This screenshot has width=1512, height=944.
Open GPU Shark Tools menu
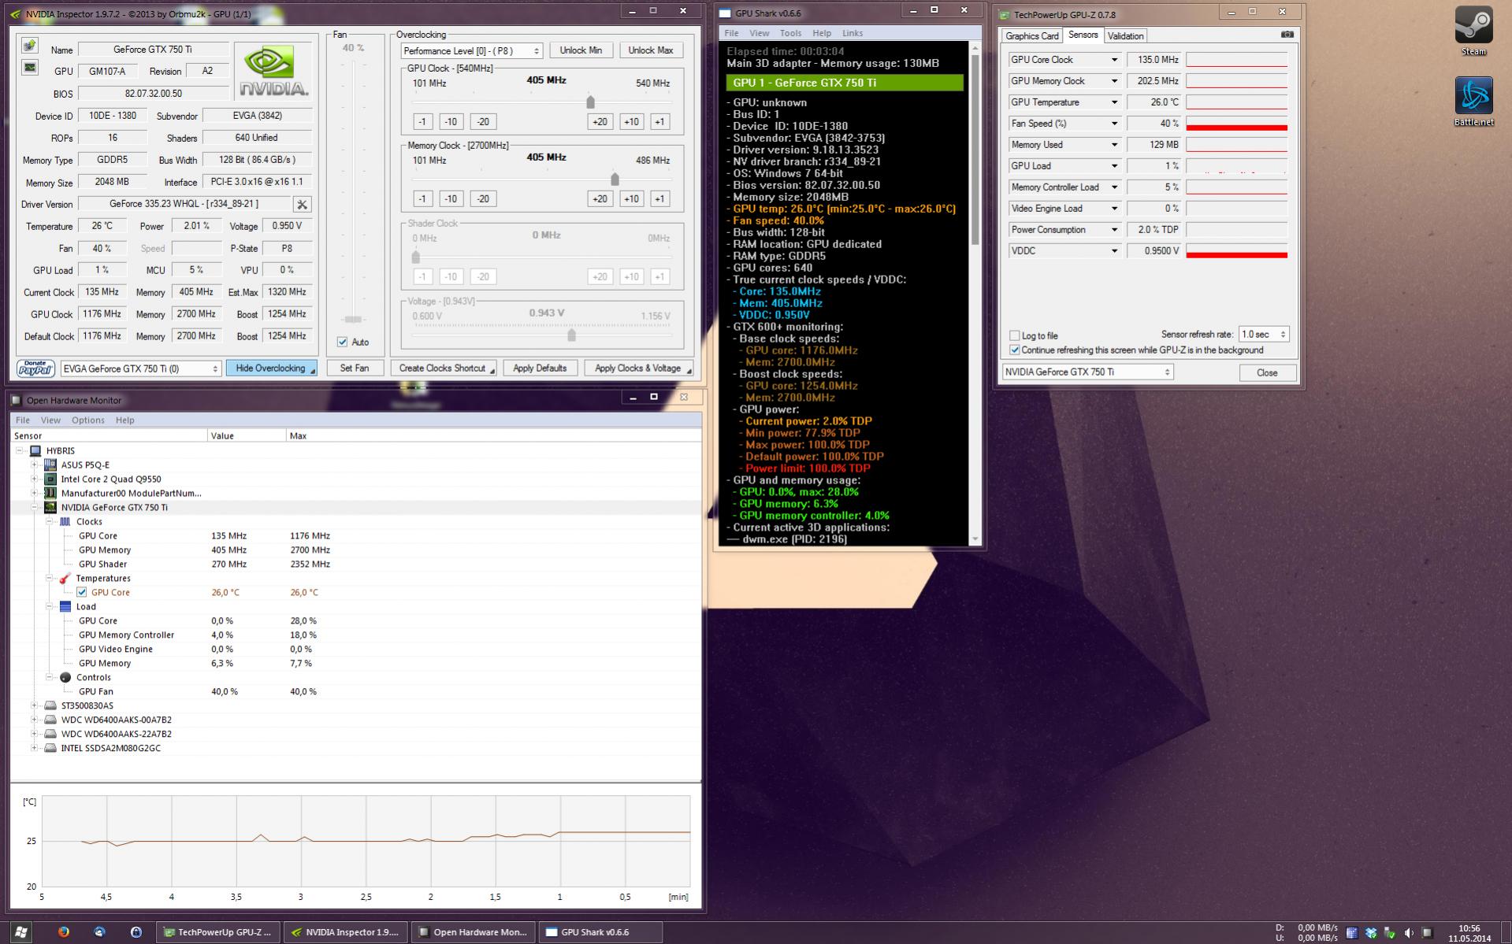pos(790,33)
